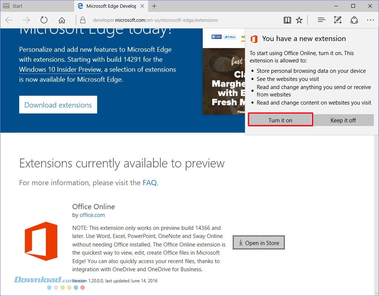Open Office Online in Store
Image resolution: width=379 pixels, height=296 pixels.
point(259,243)
